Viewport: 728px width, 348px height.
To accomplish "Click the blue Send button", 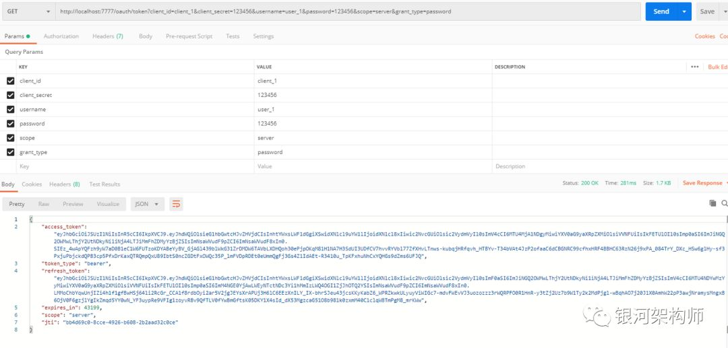I will (661, 11).
